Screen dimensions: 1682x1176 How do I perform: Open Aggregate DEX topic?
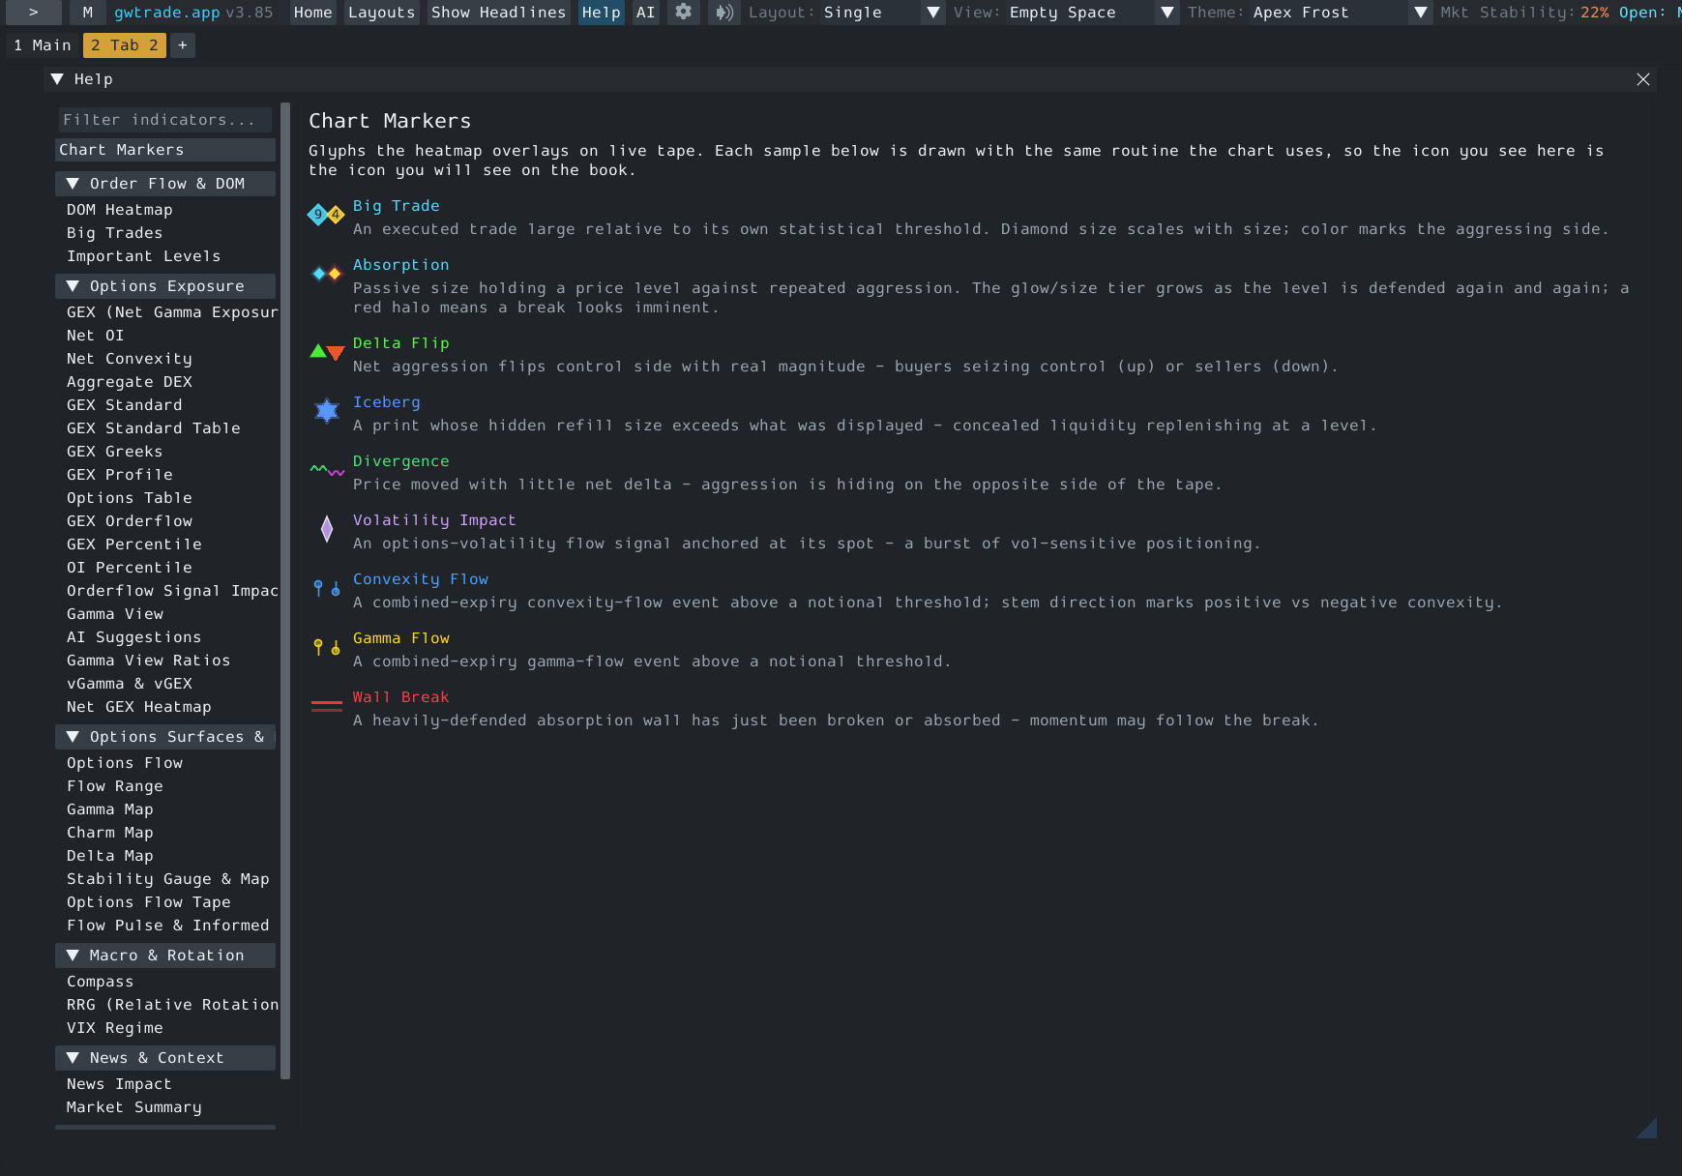pyautogui.click(x=130, y=382)
